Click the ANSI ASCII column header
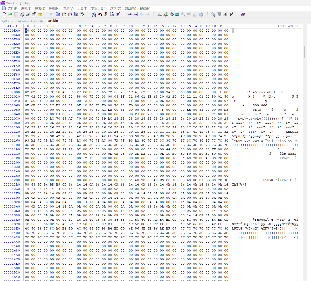This screenshot has width=311, height=281. 288,26
